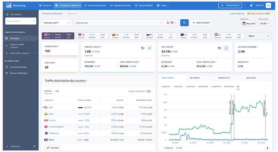Click the Create Project button
The width and height of the screenshot is (278, 152).
[230, 6]
